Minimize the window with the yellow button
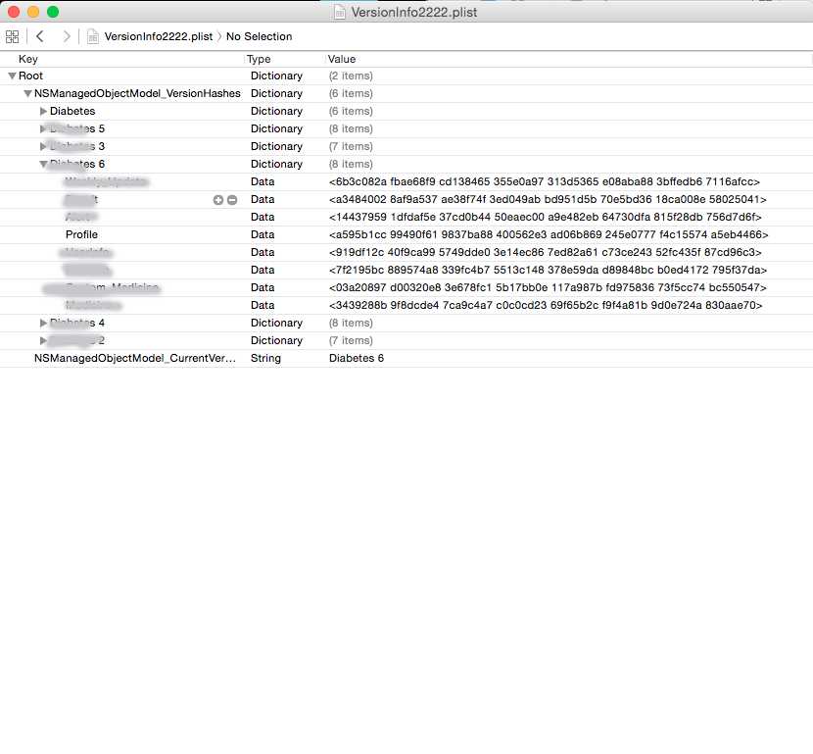 pyautogui.click(x=33, y=12)
